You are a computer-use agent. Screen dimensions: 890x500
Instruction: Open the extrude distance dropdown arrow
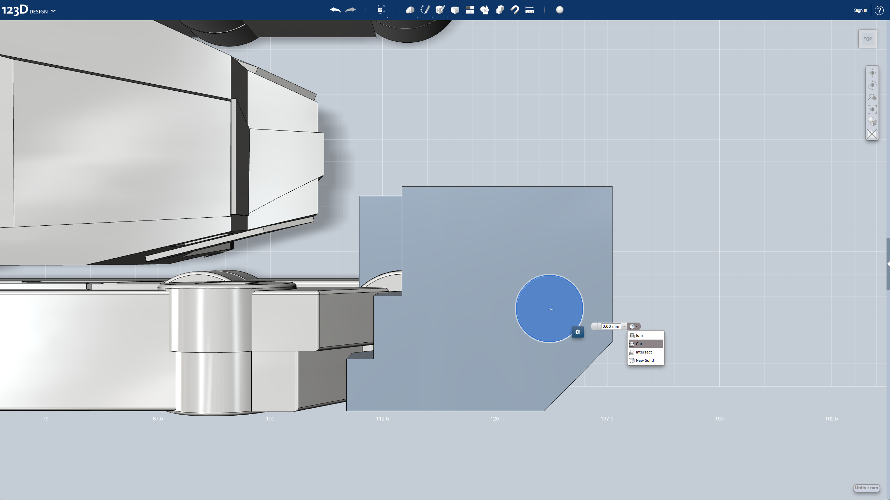(624, 326)
